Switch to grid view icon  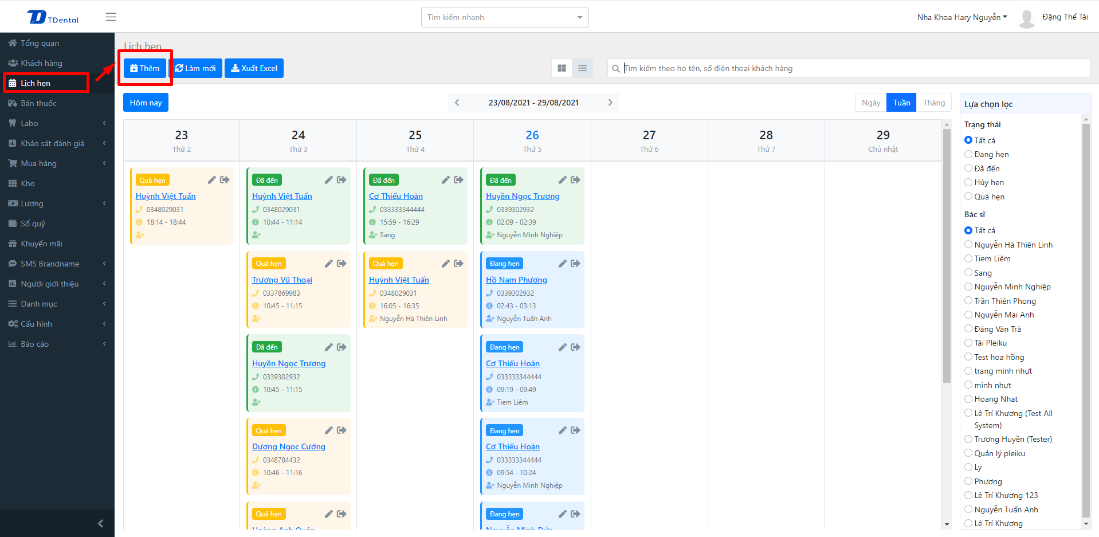[562, 68]
